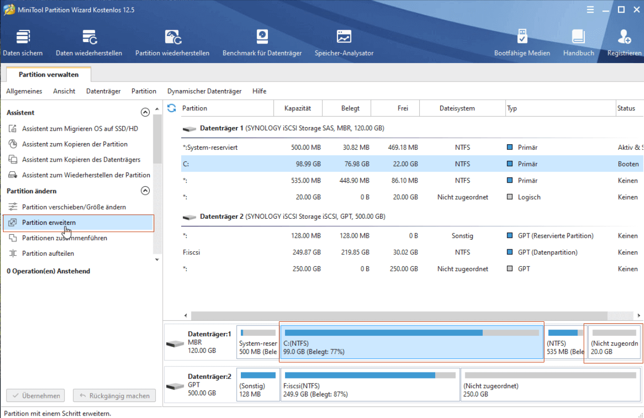Open the Hilfe menu

click(259, 91)
